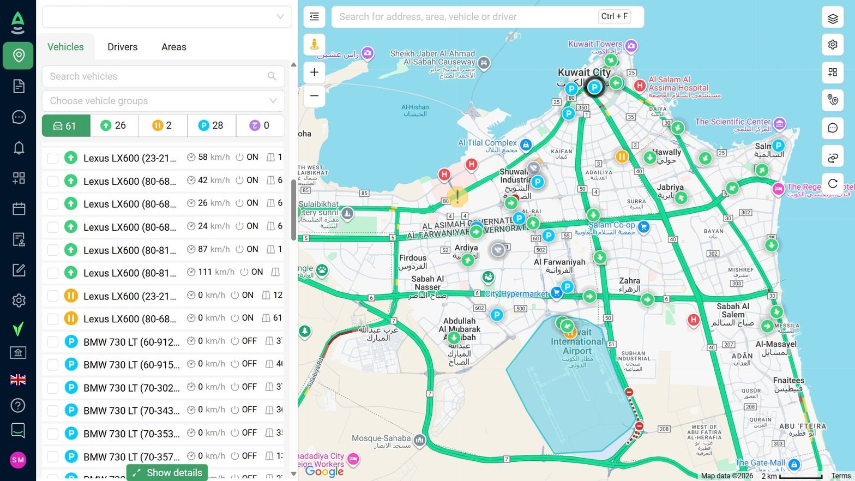855x481 pixels.
Task: Filter by 28 parked vehicles
Action: pyautogui.click(x=211, y=125)
